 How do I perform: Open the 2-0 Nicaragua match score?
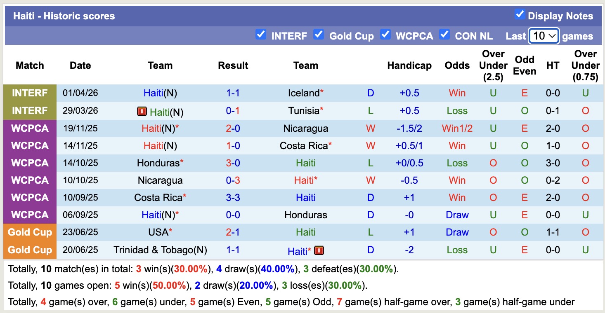point(233,128)
